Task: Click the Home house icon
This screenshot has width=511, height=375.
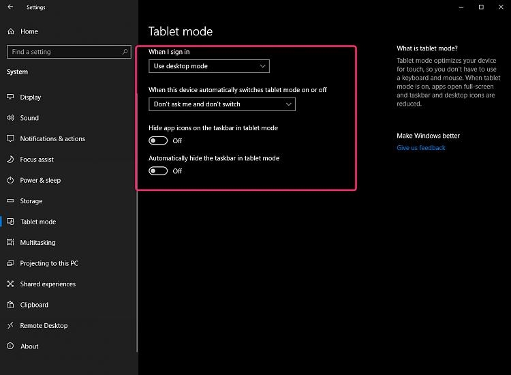Action: (x=11, y=31)
